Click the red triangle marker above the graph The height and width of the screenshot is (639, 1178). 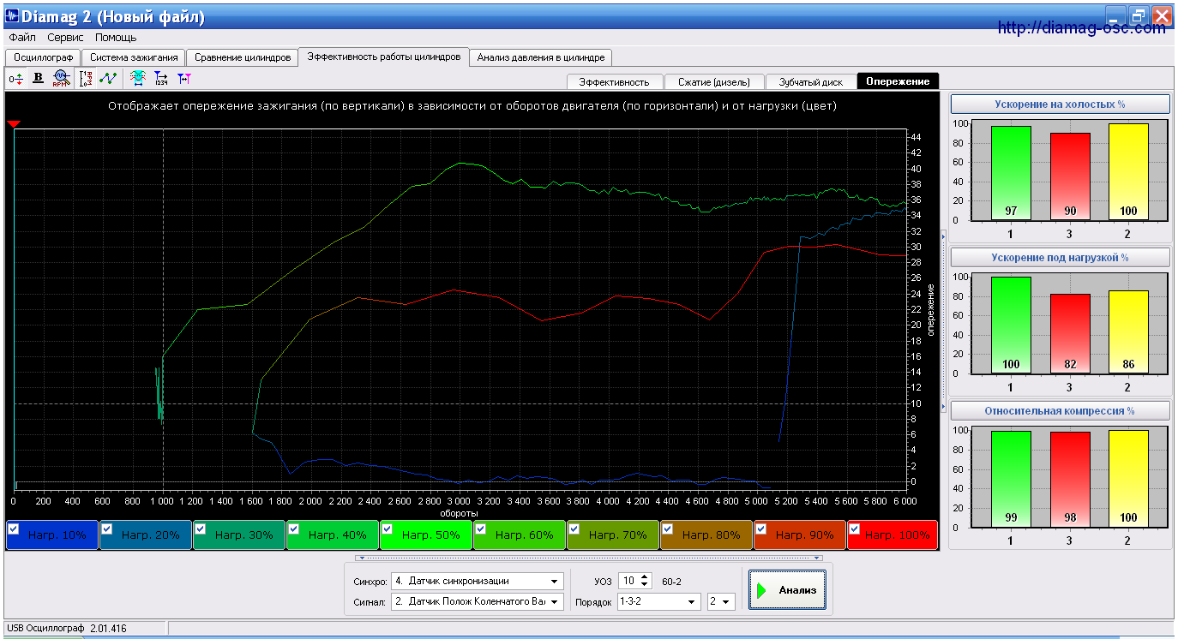pos(13,124)
